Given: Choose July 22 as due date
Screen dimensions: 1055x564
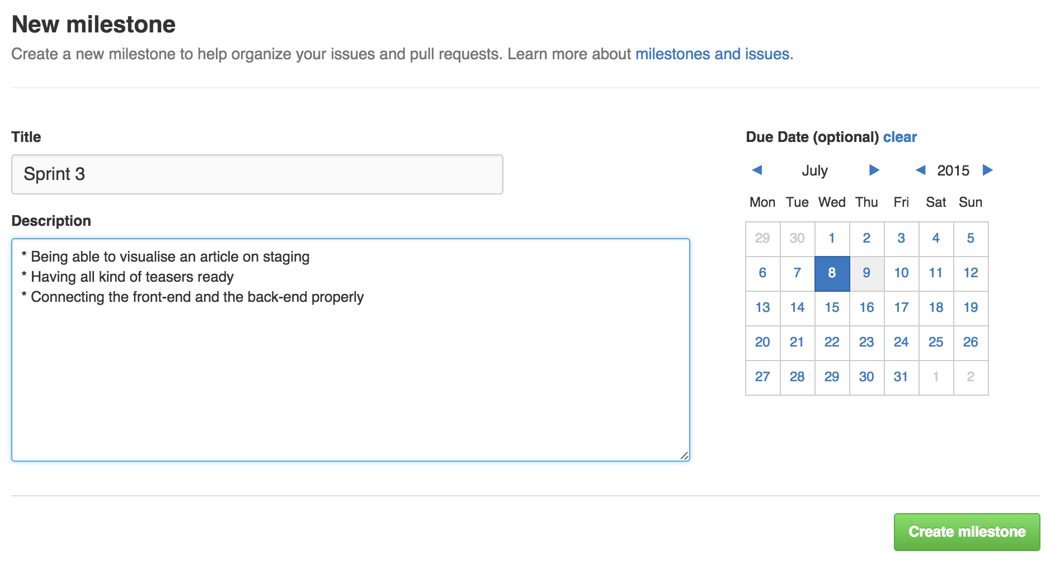Looking at the screenshot, I should [x=832, y=343].
